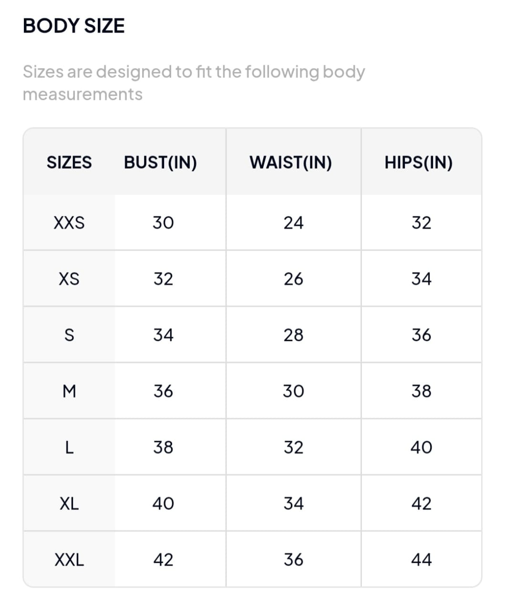The image size is (505, 611).
Task: Click the XXL hips value 44
Action: [x=422, y=559]
